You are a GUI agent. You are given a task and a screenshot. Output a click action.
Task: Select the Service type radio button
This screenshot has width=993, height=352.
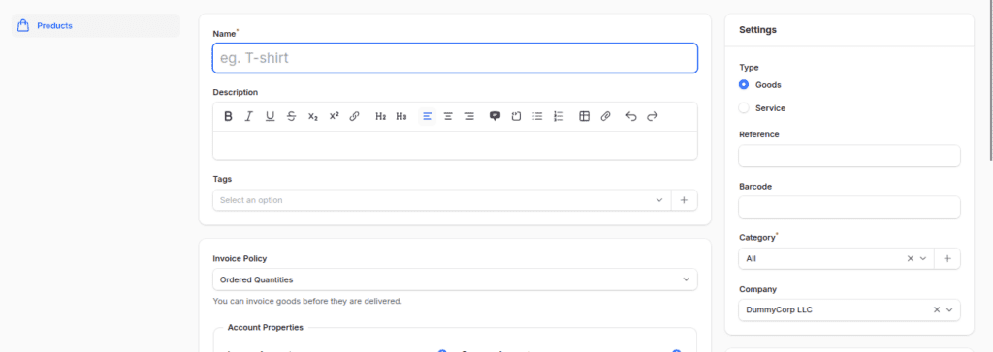[x=744, y=108]
